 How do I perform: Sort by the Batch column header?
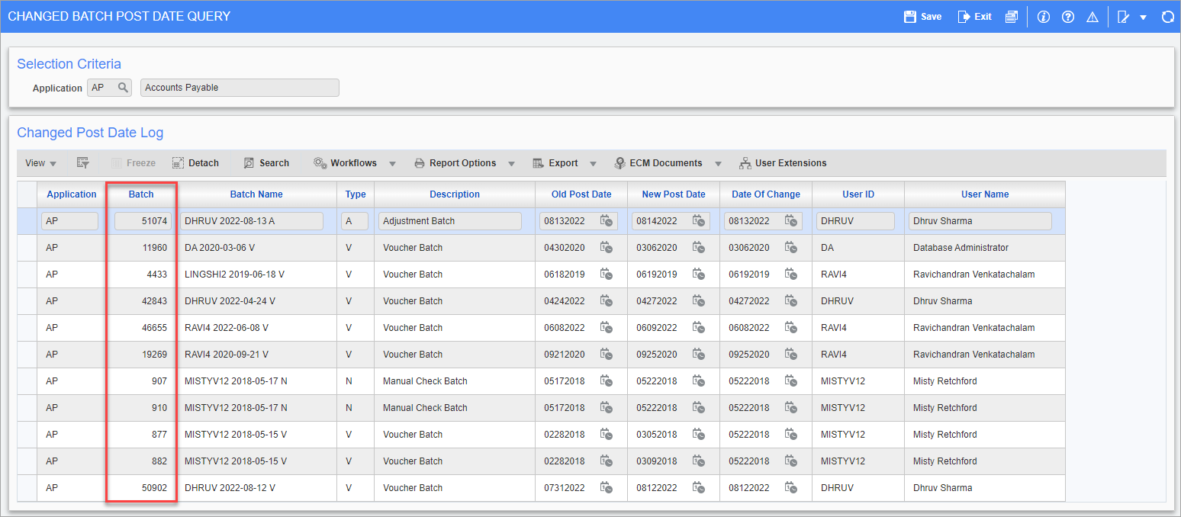tap(141, 194)
